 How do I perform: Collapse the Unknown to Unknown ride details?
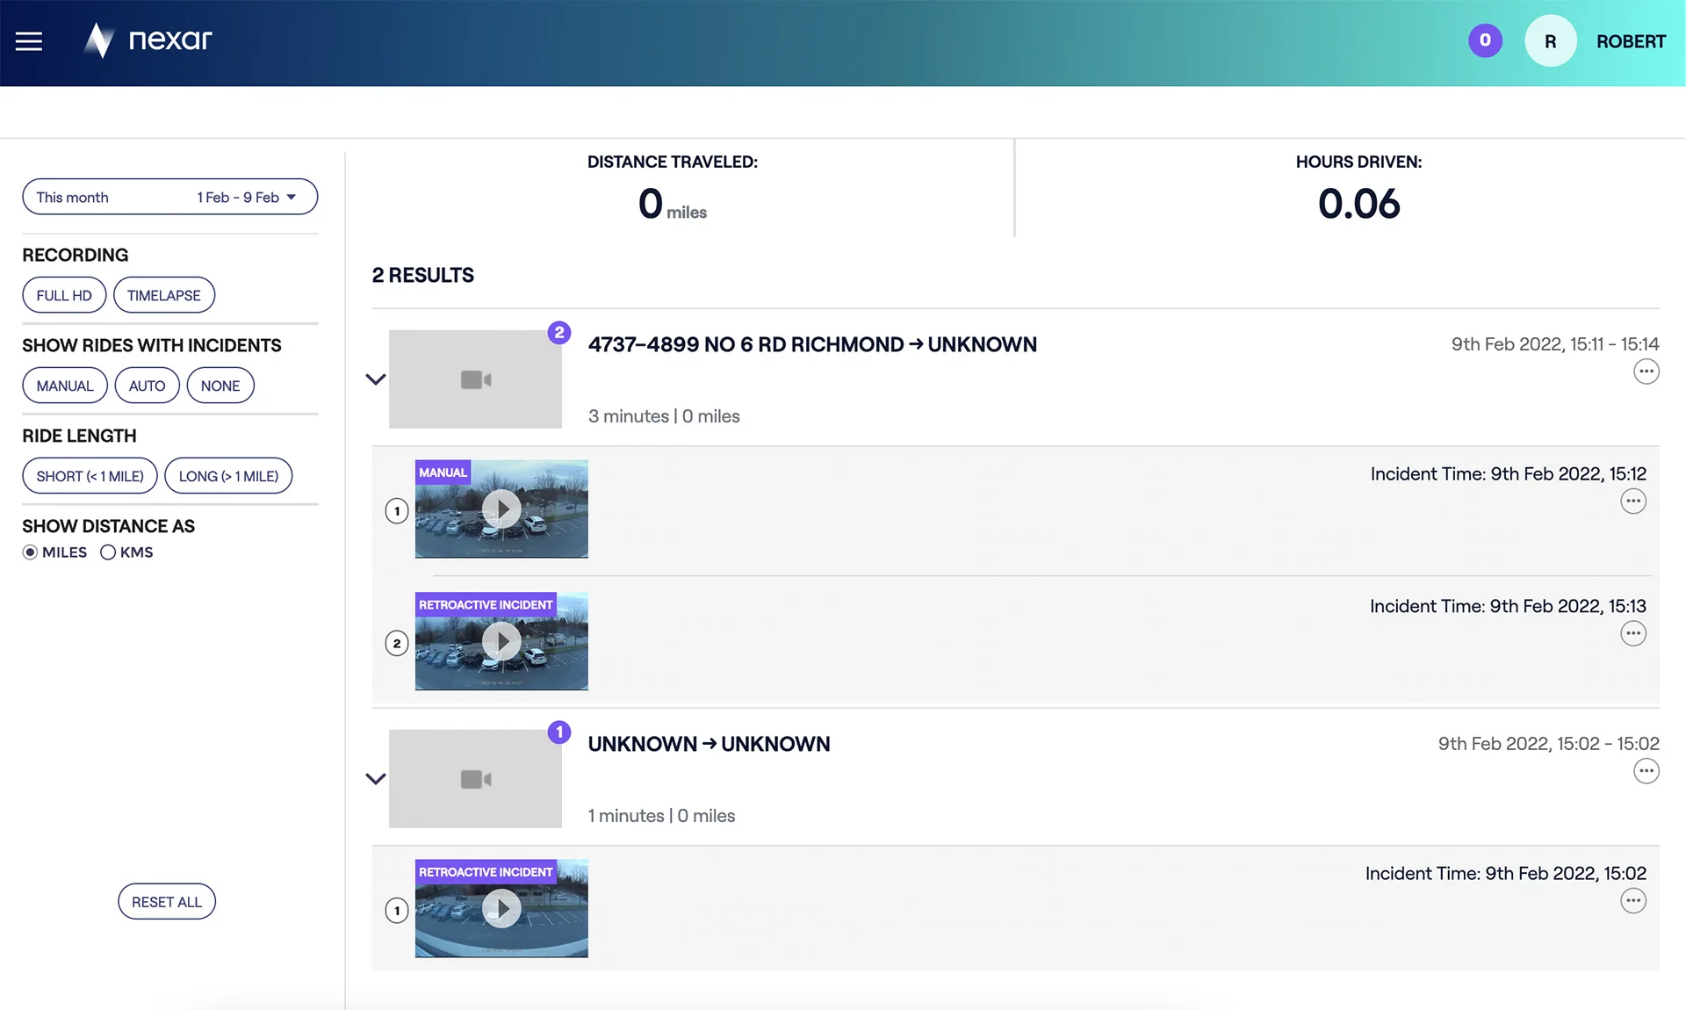[x=376, y=779]
